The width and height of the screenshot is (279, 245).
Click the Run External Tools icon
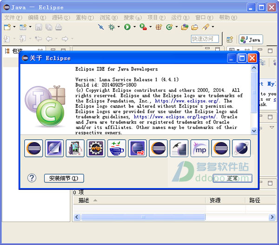tap(143, 27)
